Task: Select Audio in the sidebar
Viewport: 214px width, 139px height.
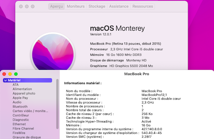Action: [x=17, y=102]
